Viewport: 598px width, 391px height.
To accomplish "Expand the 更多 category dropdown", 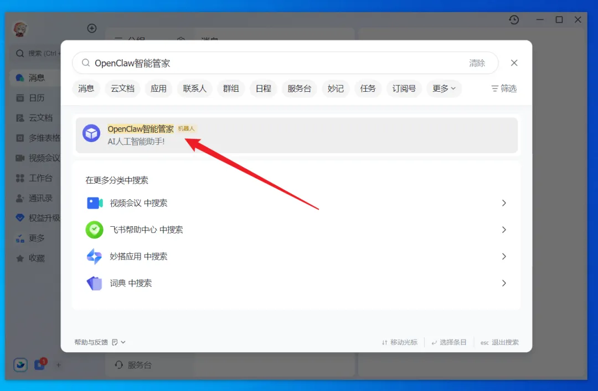I will click(x=444, y=89).
